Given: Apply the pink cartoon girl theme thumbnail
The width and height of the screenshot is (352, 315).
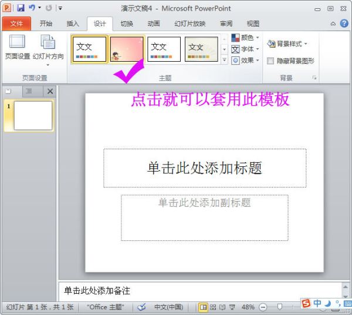Looking at the screenshot, I should tap(127, 49).
